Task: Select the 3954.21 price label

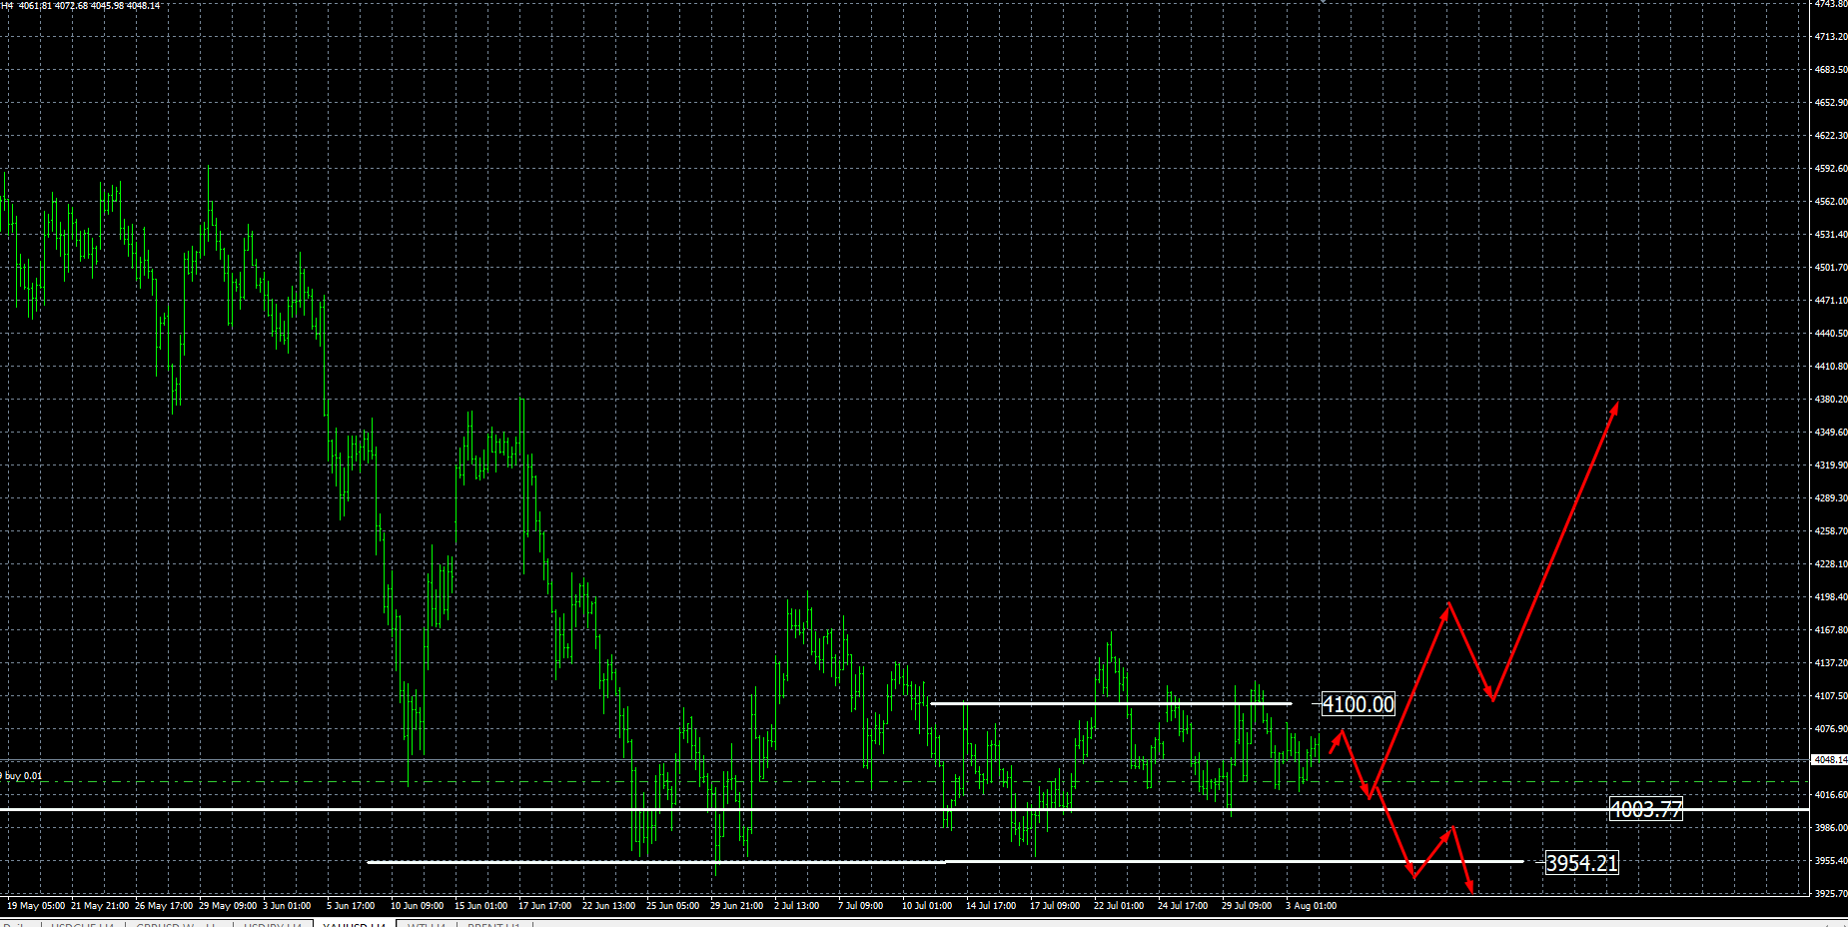Action: click(1581, 863)
